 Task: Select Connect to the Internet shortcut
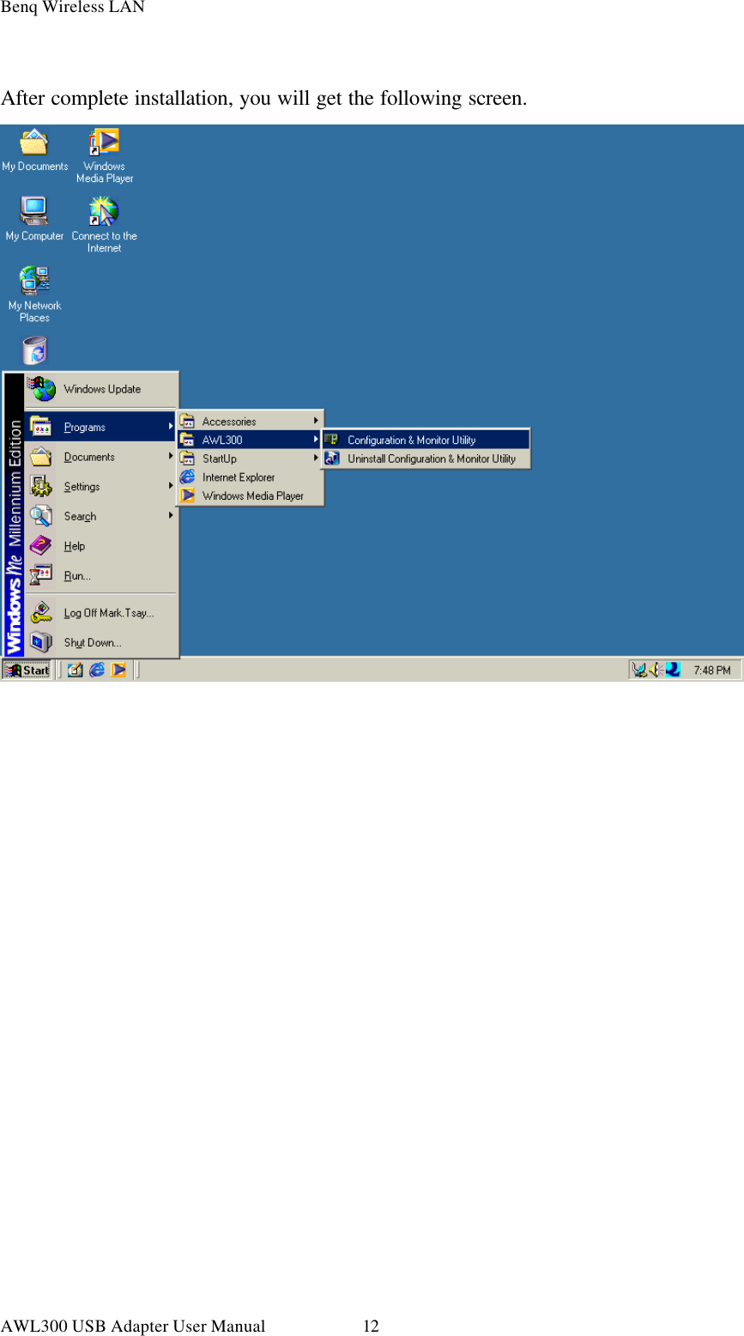[x=104, y=225]
